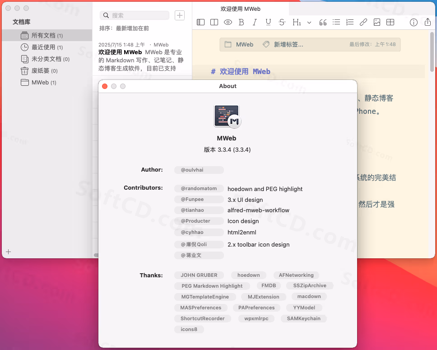
Task: Select 未分类文档 in the library sidebar
Action: coord(47,59)
